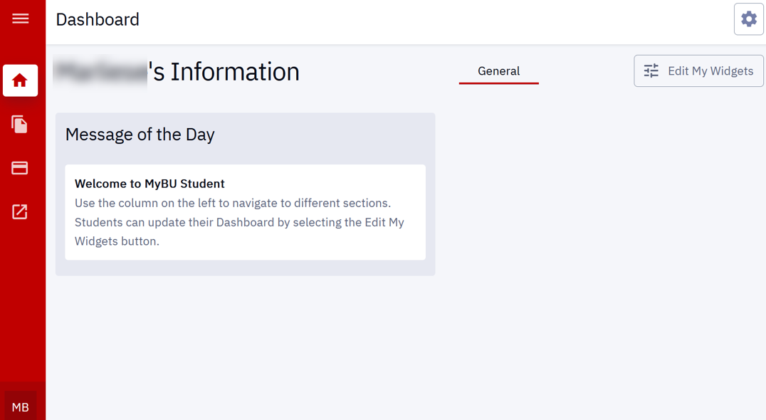
Task: Click the Welcome to MyBU Student title
Action: tap(149, 184)
